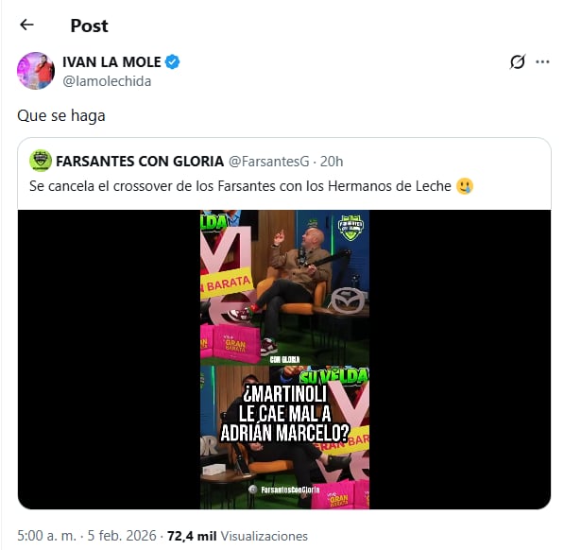Open the quoted post's 20h timestamp

coord(332,162)
